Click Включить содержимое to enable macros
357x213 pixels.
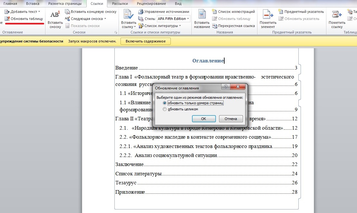[146, 41]
